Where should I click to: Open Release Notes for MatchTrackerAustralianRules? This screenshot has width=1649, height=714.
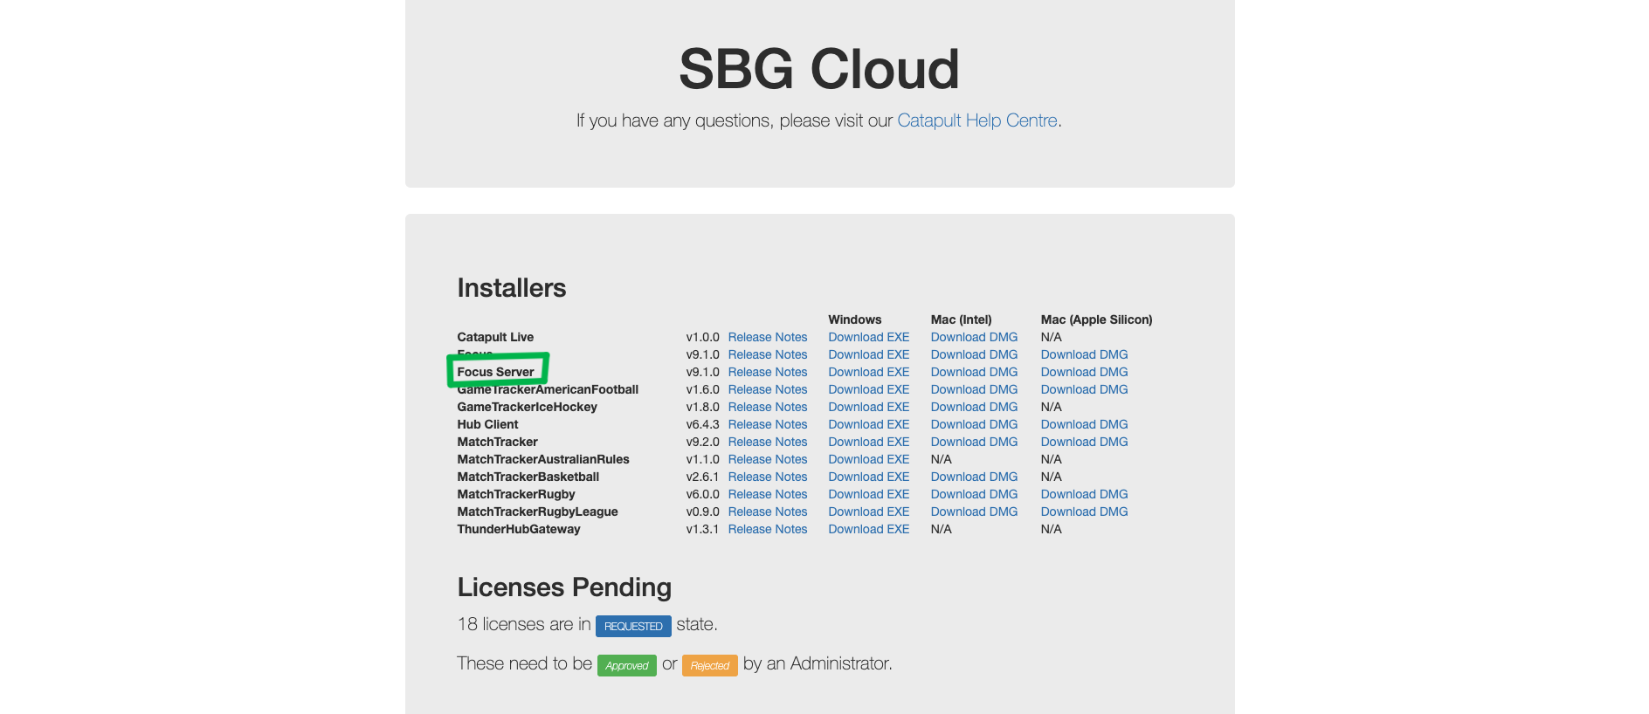tap(768, 459)
